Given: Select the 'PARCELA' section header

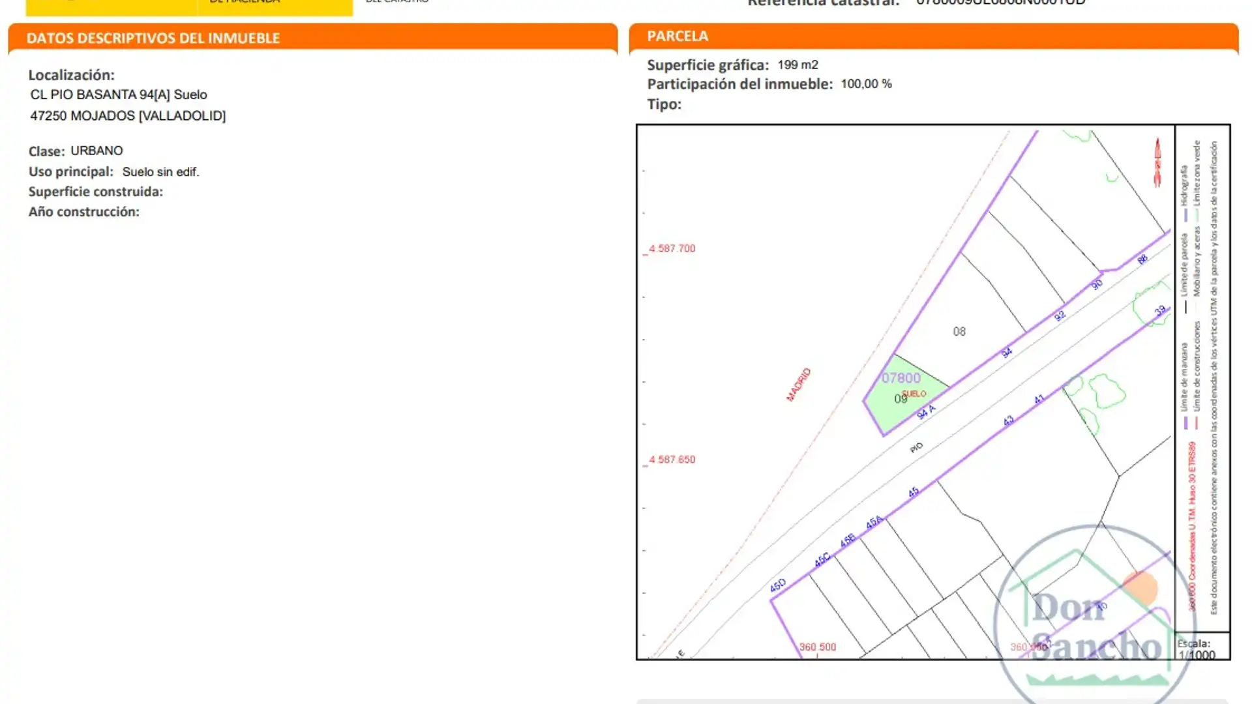Looking at the screenshot, I should [x=677, y=36].
